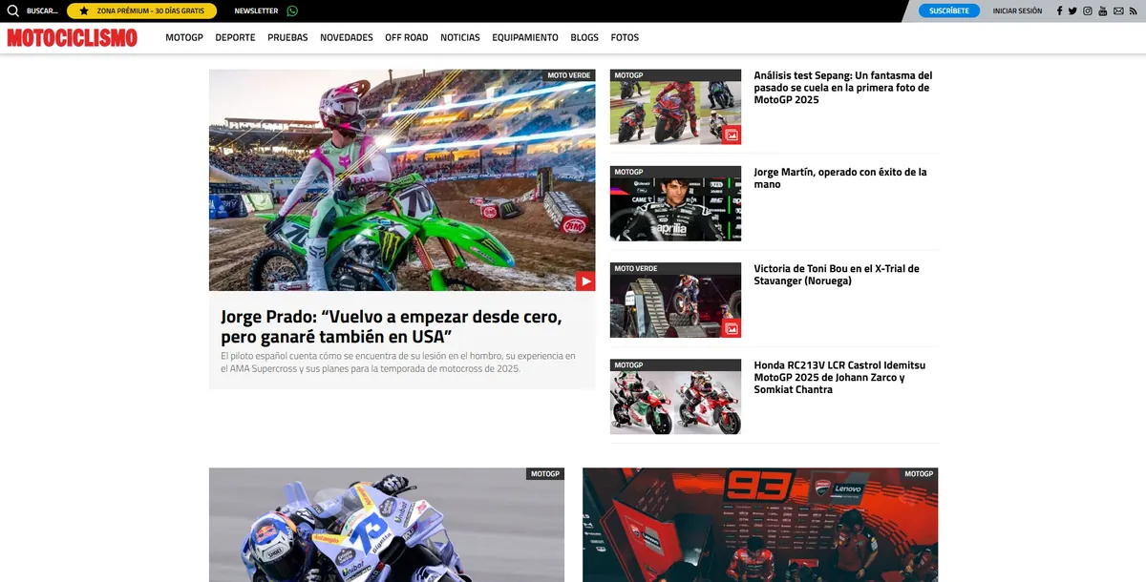Viewport: 1146px width, 582px height.
Task: Open the Deporte menu
Action: pos(235,37)
